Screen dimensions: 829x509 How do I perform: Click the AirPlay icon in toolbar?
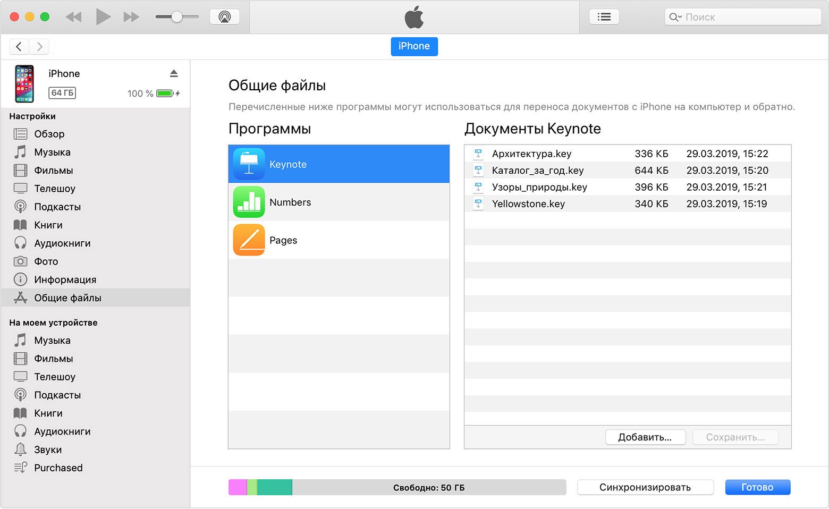tap(224, 17)
